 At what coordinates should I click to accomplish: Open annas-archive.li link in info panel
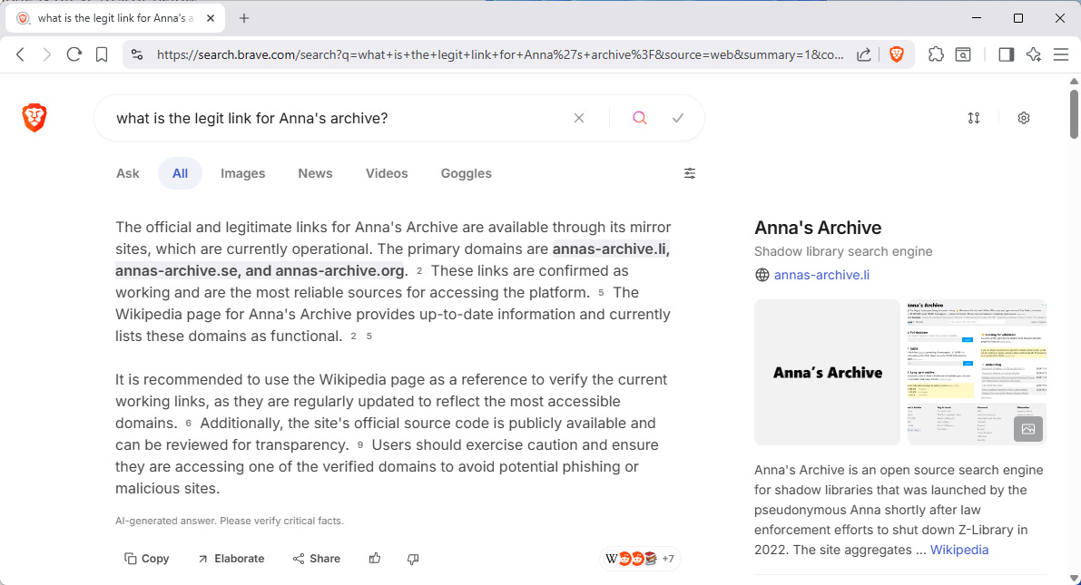click(x=821, y=274)
